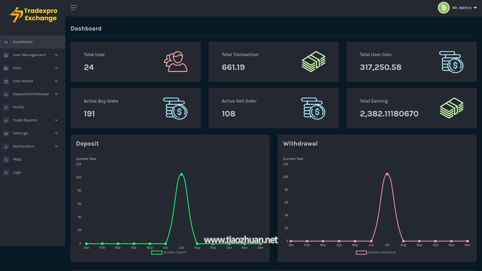Open the Logs page

(17, 172)
